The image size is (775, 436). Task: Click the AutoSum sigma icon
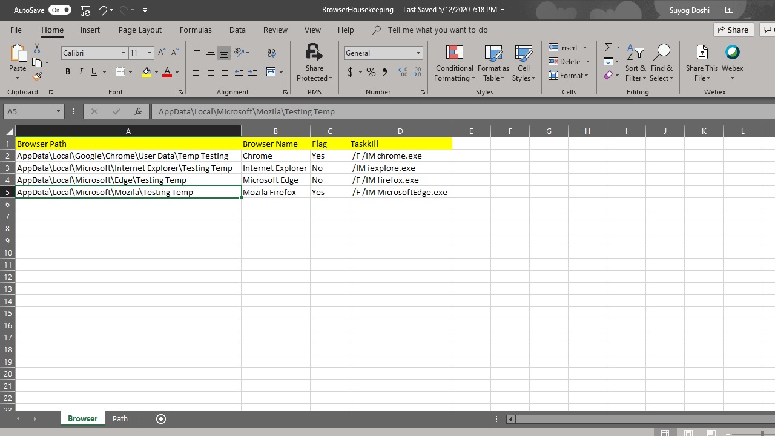608,47
